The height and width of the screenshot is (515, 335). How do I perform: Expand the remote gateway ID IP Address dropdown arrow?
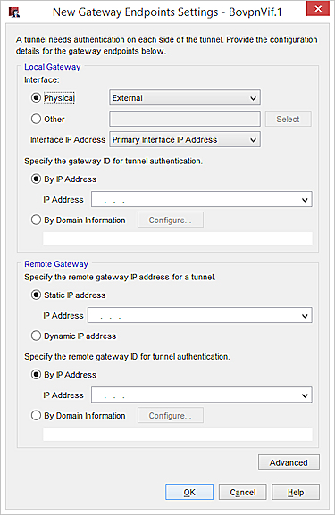pos(305,395)
